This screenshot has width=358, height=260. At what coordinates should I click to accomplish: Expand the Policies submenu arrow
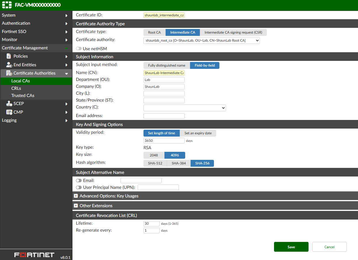coord(66,57)
